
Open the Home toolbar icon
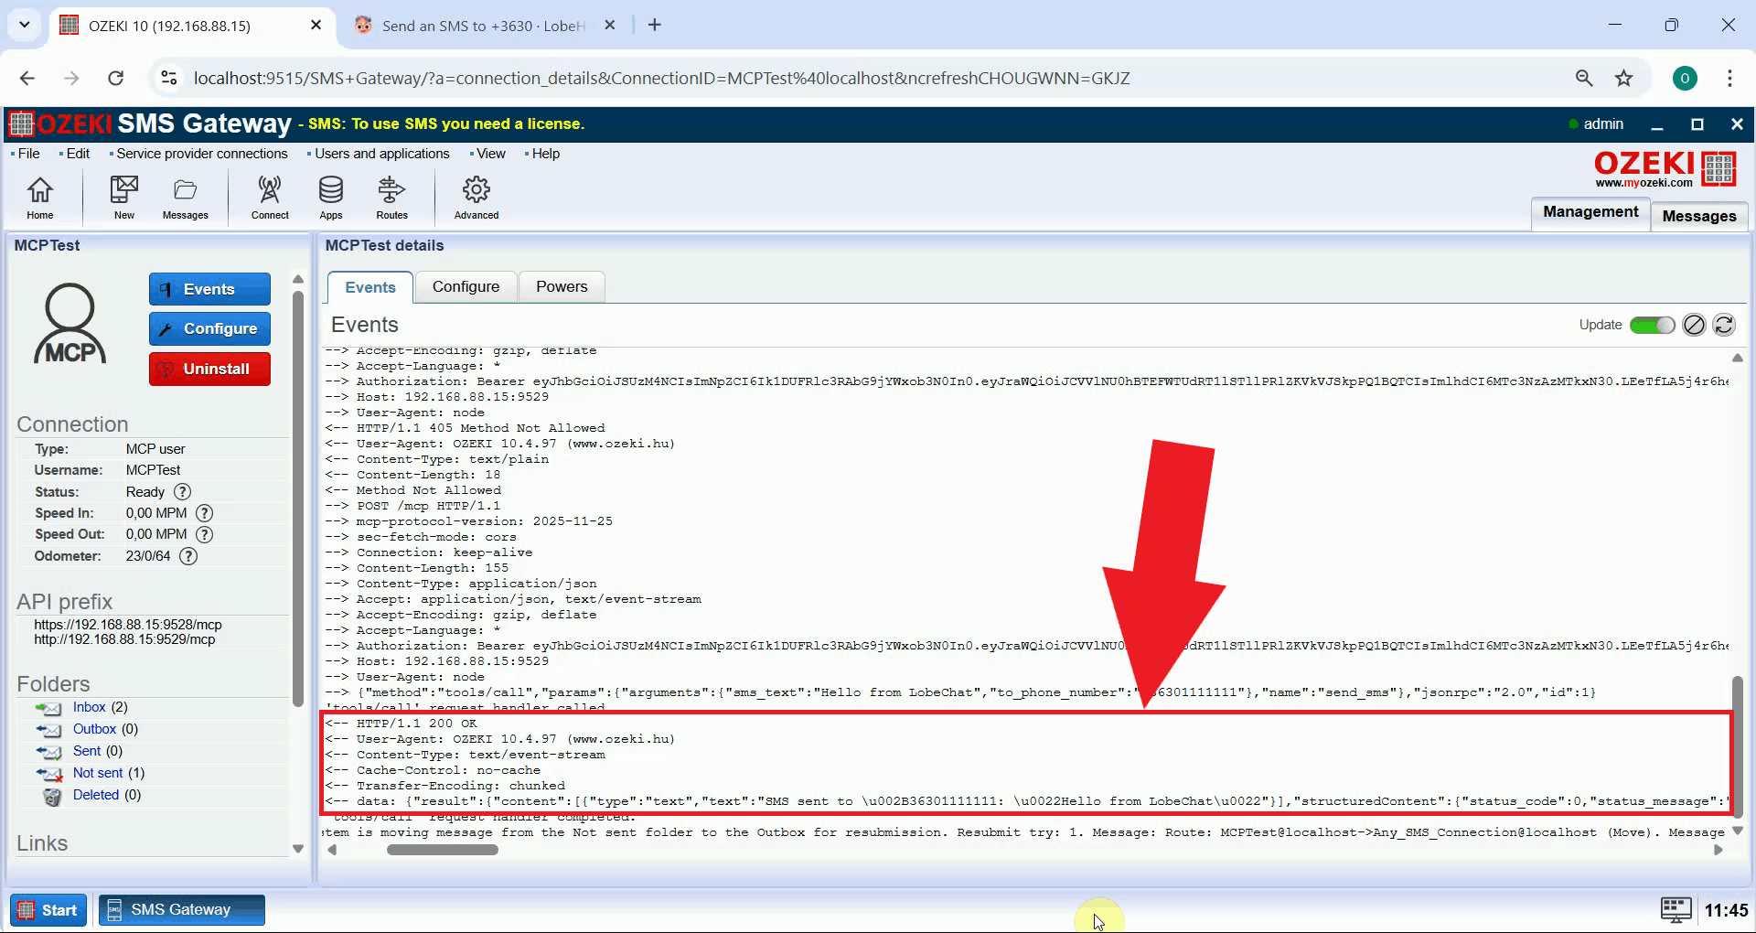pos(39,198)
